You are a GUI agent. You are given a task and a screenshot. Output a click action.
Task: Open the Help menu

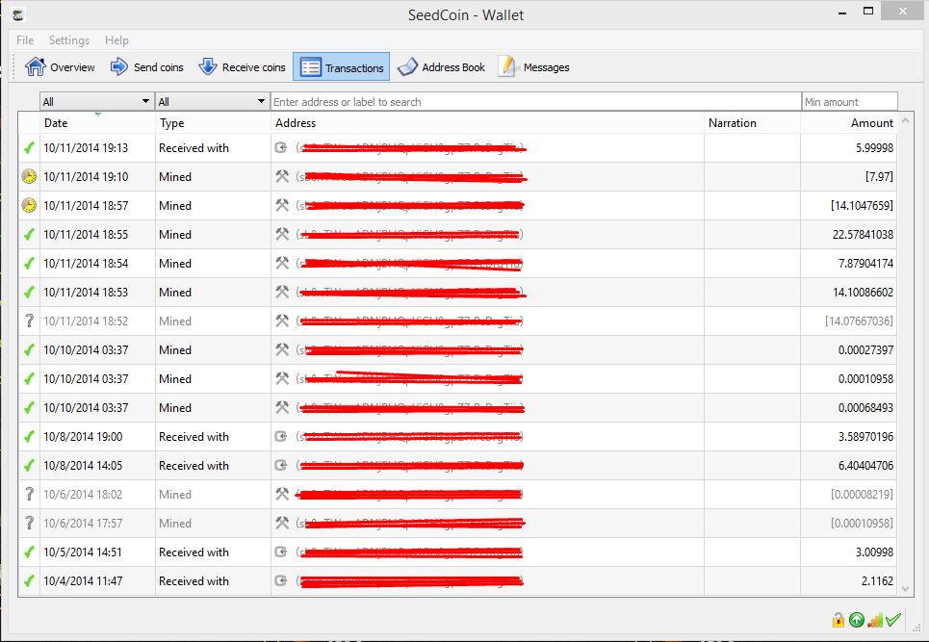[x=116, y=40]
